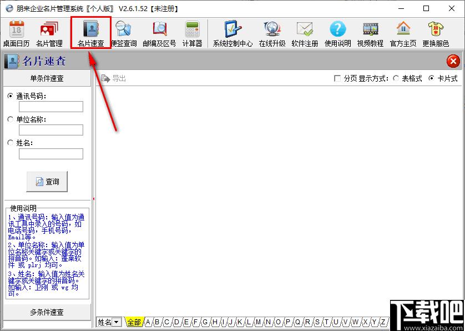
Task: Click the 导出 export button
Action: [114, 78]
